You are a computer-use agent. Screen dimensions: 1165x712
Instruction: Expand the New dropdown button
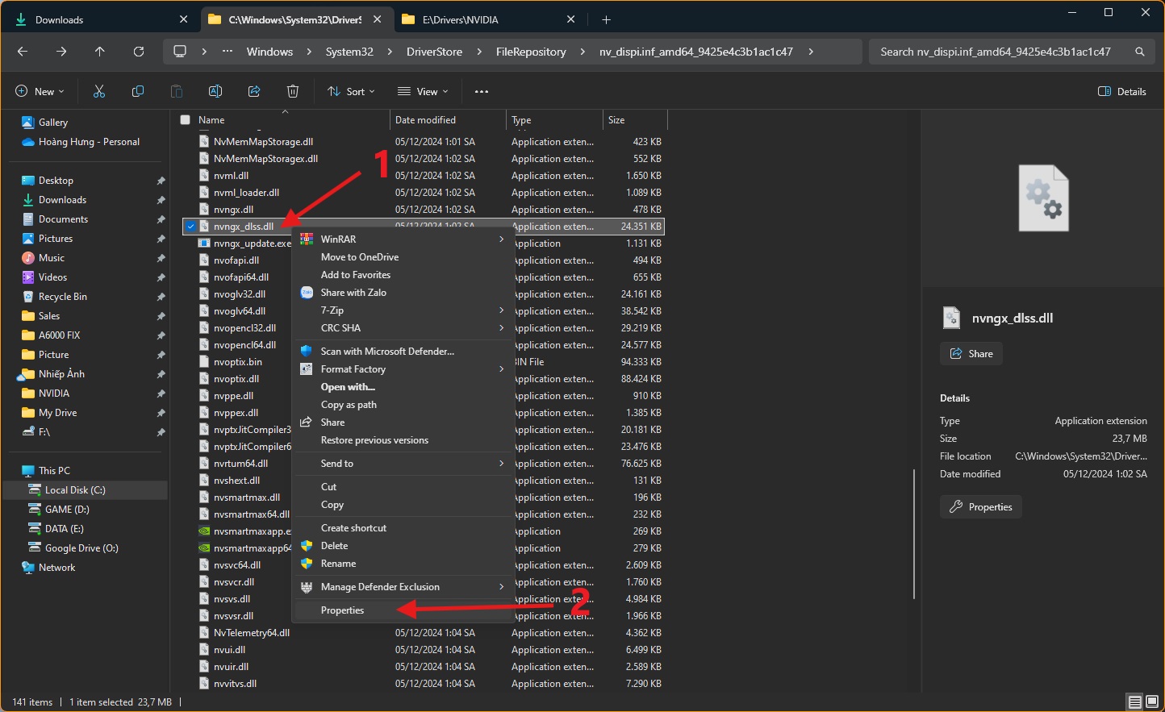pos(40,92)
